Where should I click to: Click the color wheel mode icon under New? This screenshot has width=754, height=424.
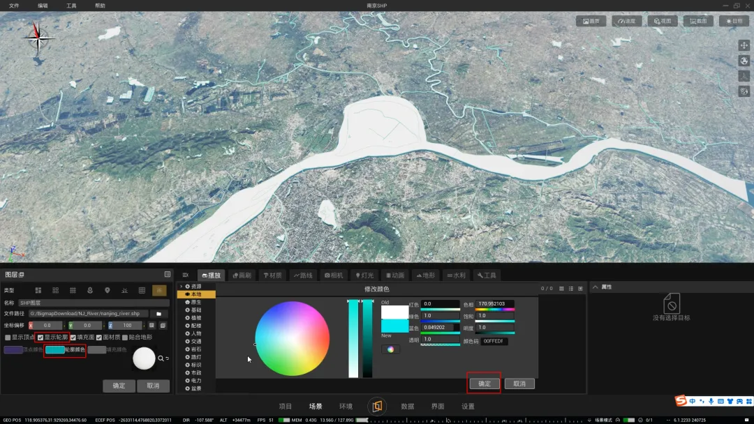[390, 349]
